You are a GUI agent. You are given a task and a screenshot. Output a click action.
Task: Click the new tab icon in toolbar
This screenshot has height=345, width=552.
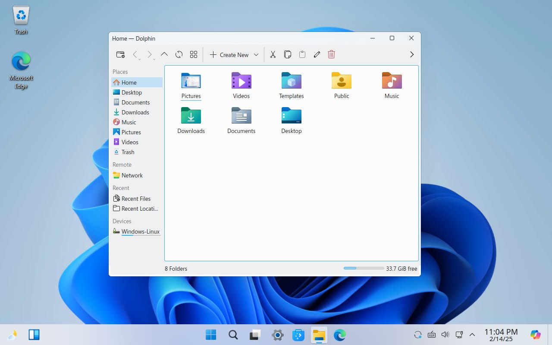pos(120,55)
